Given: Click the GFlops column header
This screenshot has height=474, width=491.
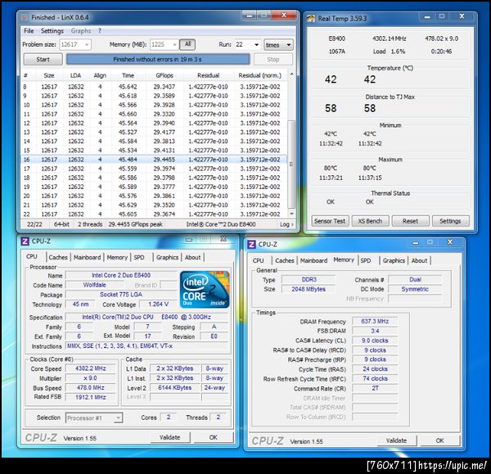Looking at the screenshot, I should (x=164, y=75).
